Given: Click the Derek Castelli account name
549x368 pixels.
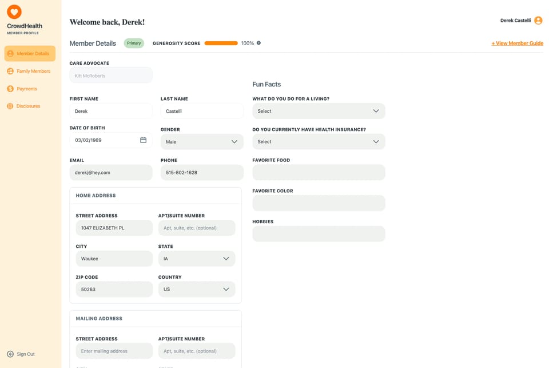Looking at the screenshot, I should click(515, 21).
